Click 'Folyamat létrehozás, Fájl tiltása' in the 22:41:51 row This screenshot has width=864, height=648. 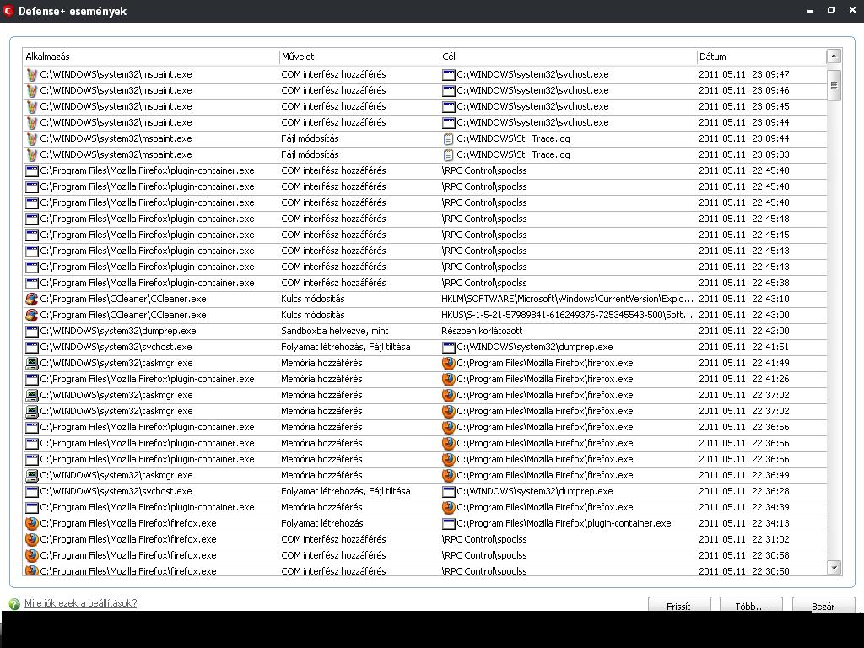[x=345, y=347]
